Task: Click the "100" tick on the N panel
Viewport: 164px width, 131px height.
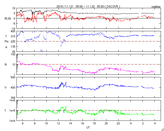Action: (x=13, y=54)
